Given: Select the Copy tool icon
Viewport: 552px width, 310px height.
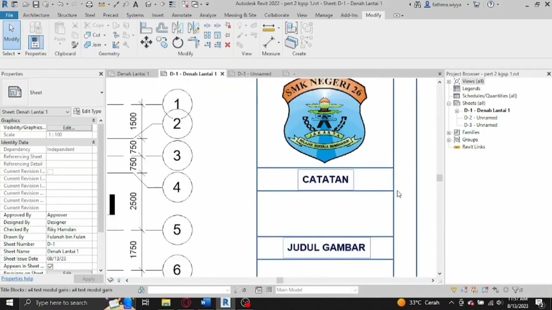Looking at the screenshot, I should pos(162,42).
